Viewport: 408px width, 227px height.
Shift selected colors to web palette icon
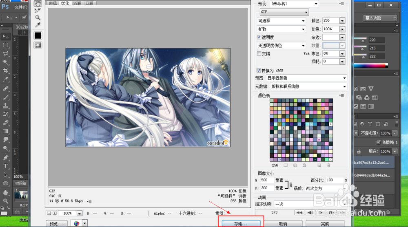(x=295, y=165)
